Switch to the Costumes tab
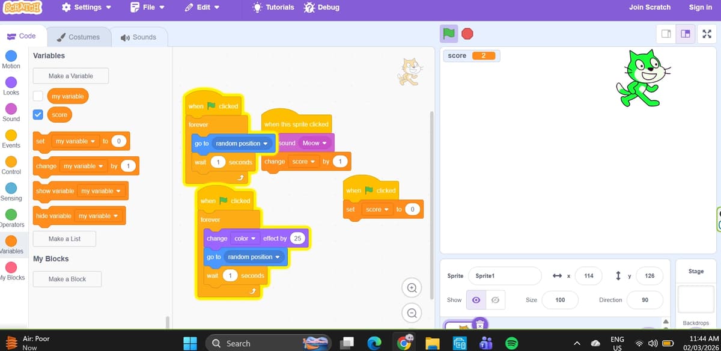The height and width of the screenshot is (351, 721). [x=78, y=37]
